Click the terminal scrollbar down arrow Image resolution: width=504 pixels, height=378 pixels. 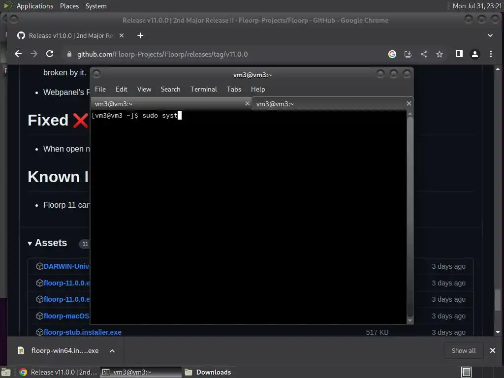(410, 320)
